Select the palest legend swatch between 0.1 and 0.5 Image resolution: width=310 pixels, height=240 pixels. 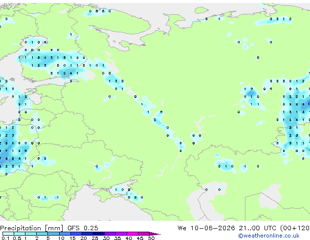coord(8,234)
